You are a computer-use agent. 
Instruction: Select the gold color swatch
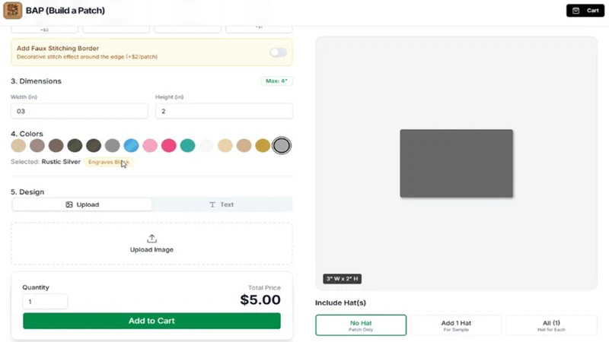(263, 145)
